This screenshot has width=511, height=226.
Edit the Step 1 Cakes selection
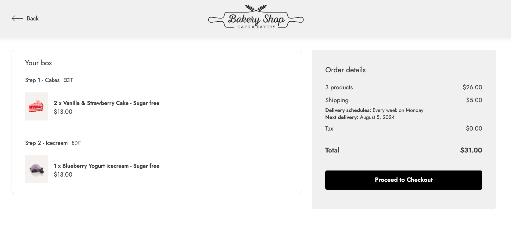coord(68,80)
